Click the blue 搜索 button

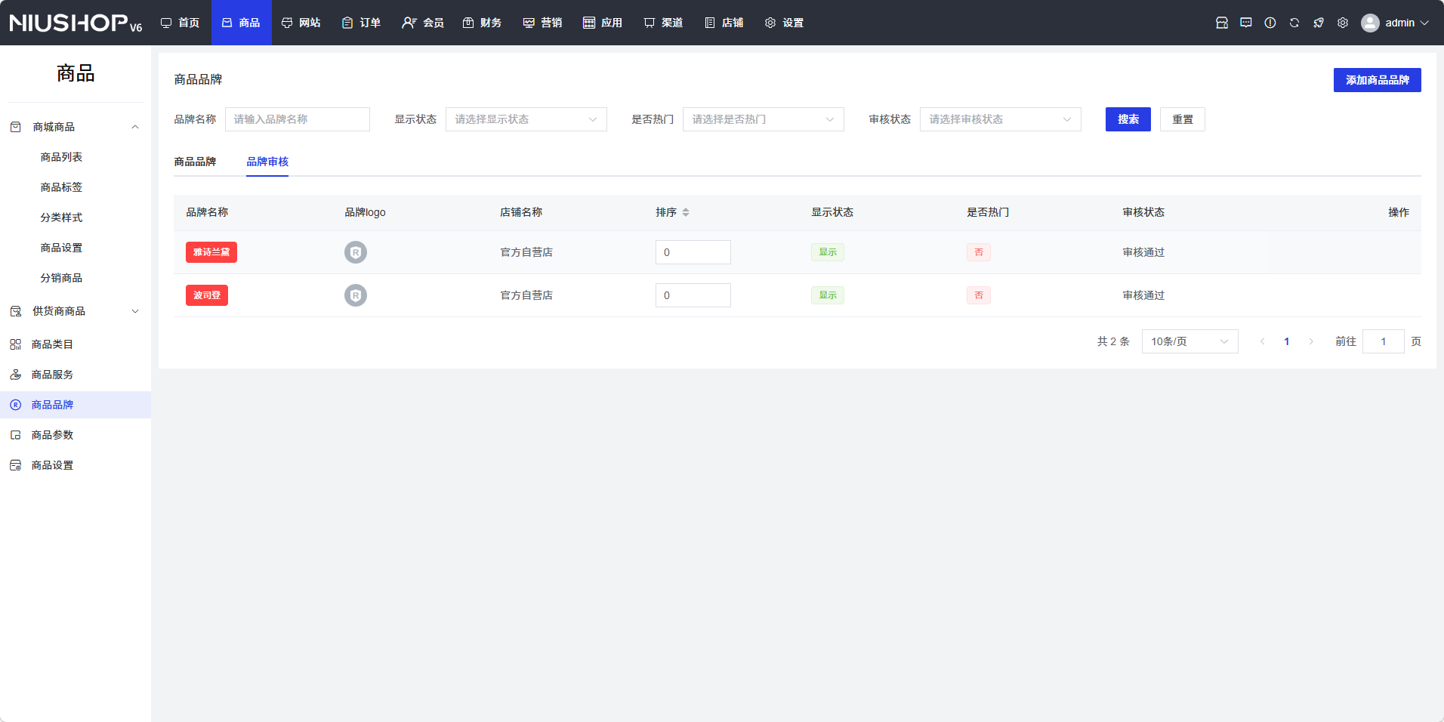[1128, 119]
